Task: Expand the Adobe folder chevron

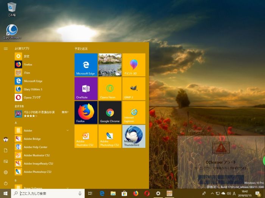Action: [x=67, y=130]
